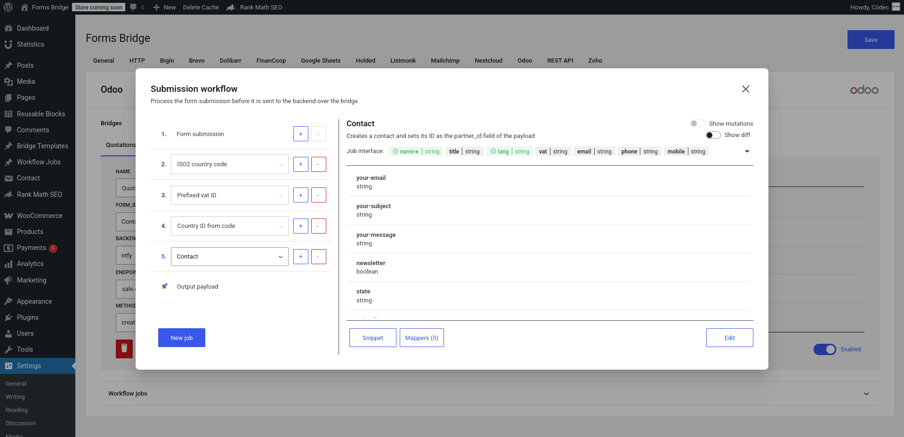Open the ISO2 country code job dropdown
This screenshot has height=437, width=904.
(230, 164)
